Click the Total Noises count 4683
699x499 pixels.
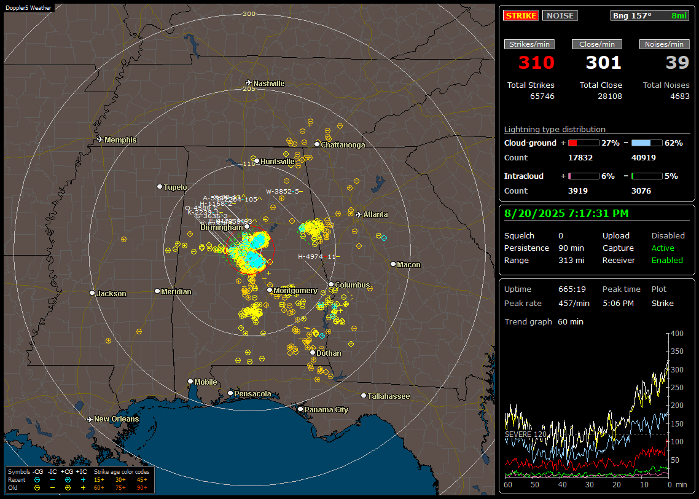click(680, 96)
